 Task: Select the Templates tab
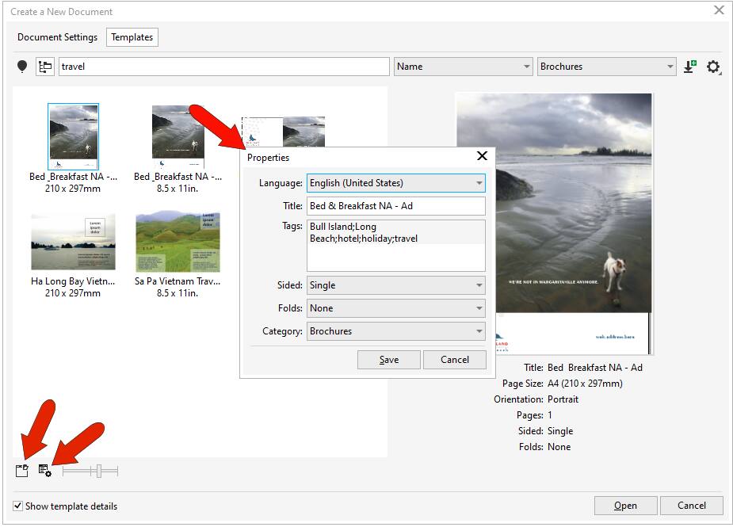132,36
